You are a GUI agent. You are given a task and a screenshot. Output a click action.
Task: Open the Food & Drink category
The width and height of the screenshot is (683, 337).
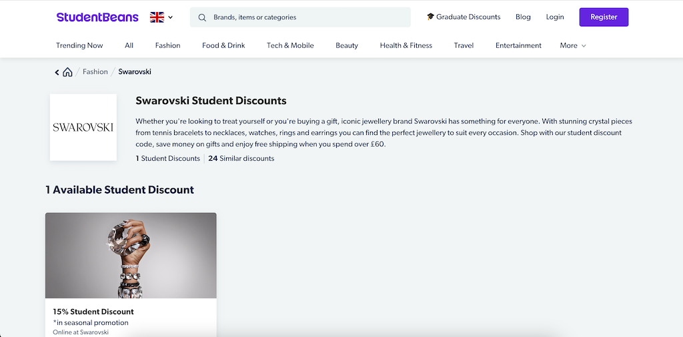tap(223, 45)
